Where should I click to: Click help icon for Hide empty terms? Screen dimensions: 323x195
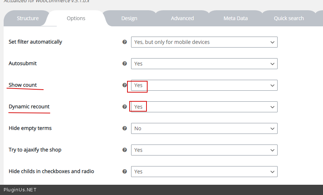pyautogui.click(x=125, y=128)
